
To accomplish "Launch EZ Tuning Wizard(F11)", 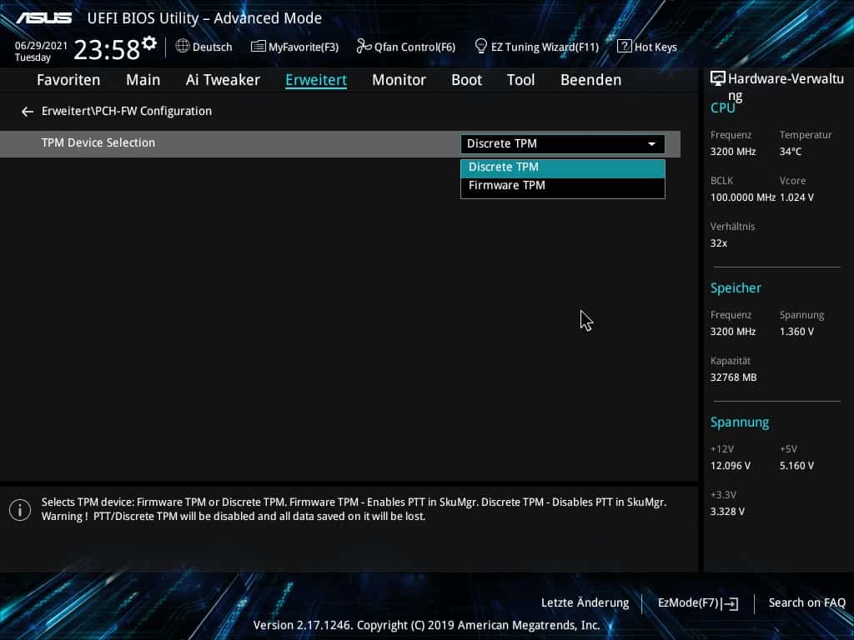I will [545, 47].
